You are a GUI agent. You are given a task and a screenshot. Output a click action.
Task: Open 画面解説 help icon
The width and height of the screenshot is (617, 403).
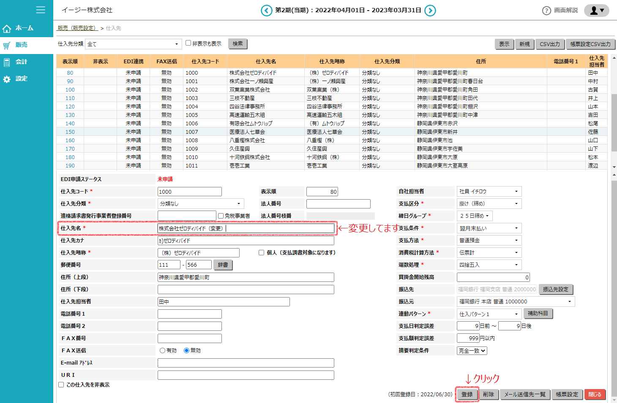[x=546, y=11]
